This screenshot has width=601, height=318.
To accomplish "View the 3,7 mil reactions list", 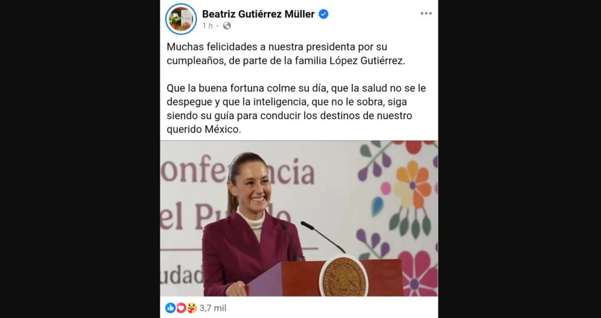I will pos(213,308).
